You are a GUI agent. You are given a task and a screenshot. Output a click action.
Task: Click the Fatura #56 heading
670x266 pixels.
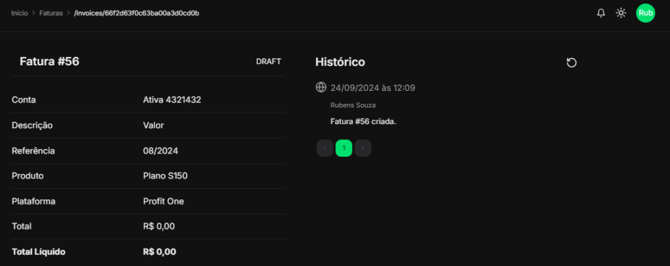point(50,61)
